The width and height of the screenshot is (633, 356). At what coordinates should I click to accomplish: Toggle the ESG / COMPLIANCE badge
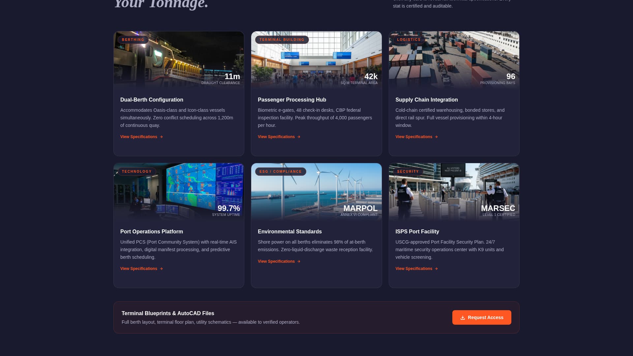point(281,171)
